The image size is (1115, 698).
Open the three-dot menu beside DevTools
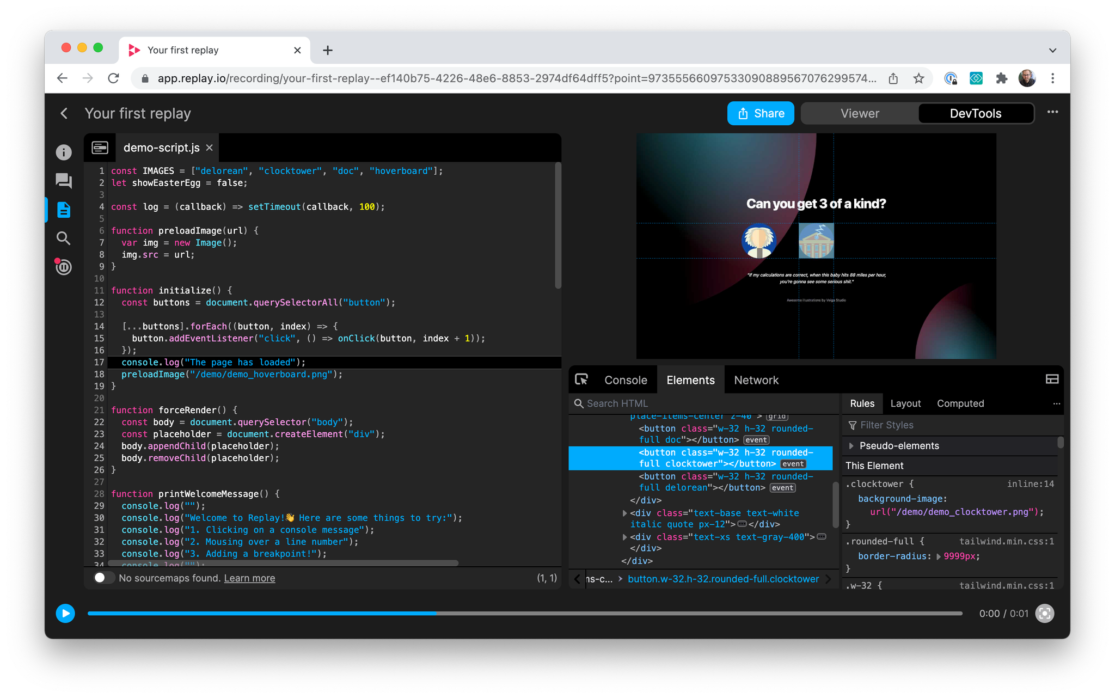coord(1052,112)
